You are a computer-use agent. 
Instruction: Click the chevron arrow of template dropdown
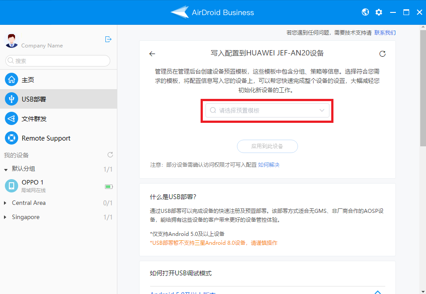click(x=322, y=110)
